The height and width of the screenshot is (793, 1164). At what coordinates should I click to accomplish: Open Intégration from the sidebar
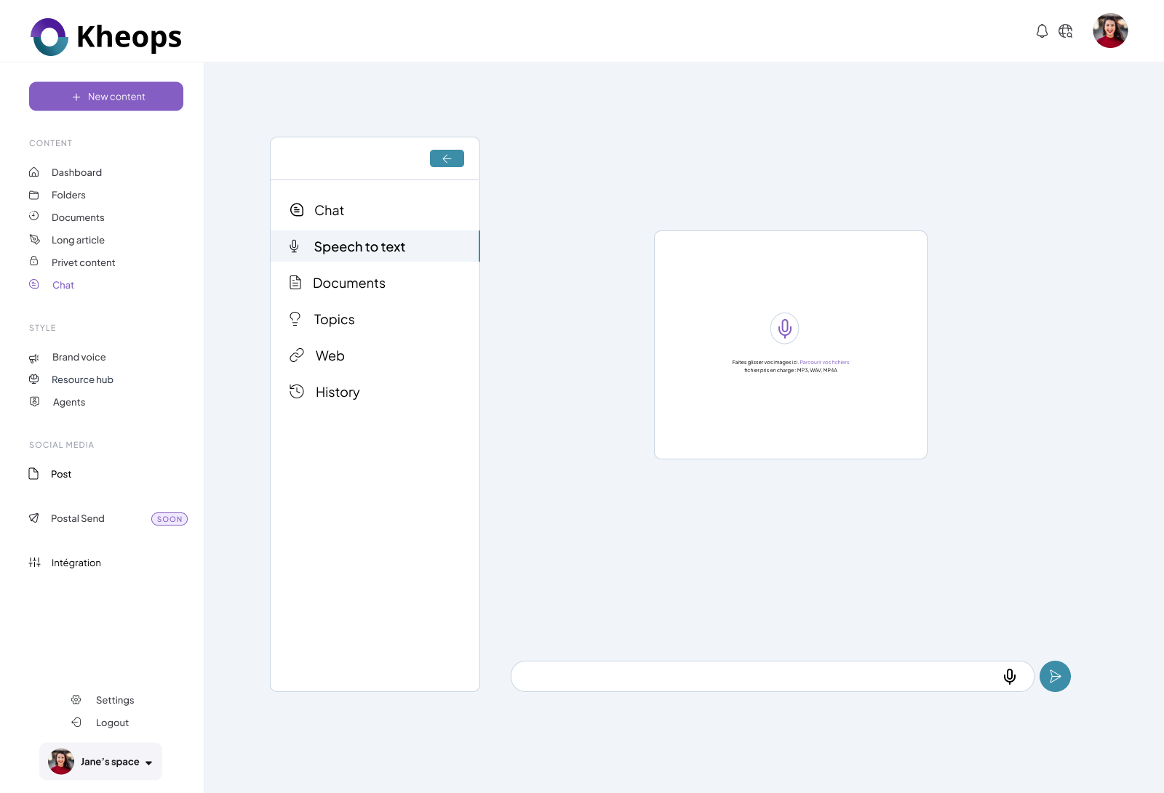(x=76, y=563)
